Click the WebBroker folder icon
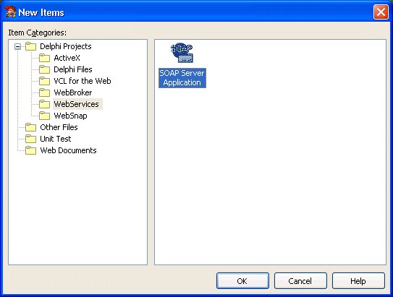Screen dimensions: 393x297 (45, 92)
